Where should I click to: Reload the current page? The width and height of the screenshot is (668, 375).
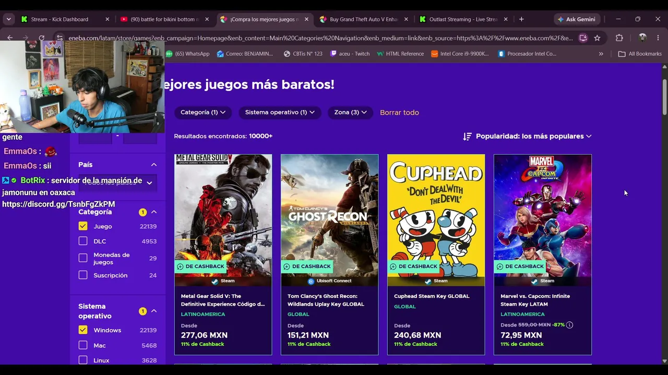pyautogui.click(x=41, y=37)
